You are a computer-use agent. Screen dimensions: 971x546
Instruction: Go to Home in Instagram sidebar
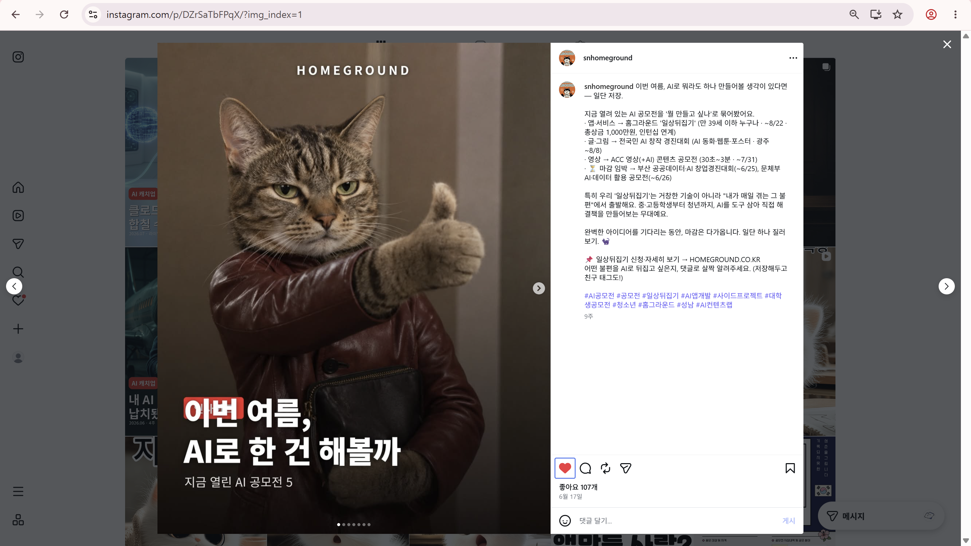pyautogui.click(x=18, y=187)
